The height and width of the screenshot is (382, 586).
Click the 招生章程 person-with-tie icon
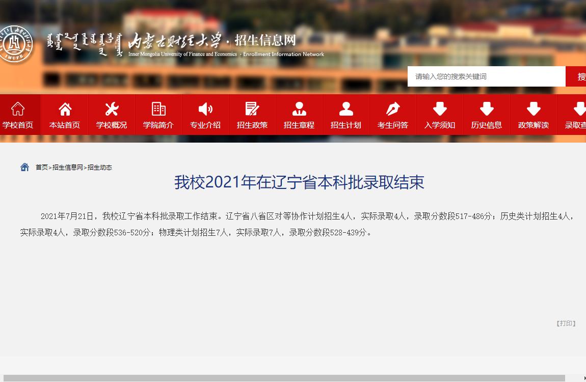[299, 109]
